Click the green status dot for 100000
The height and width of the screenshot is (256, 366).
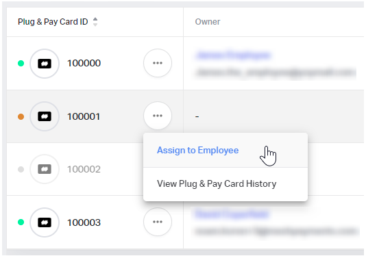click(21, 63)
